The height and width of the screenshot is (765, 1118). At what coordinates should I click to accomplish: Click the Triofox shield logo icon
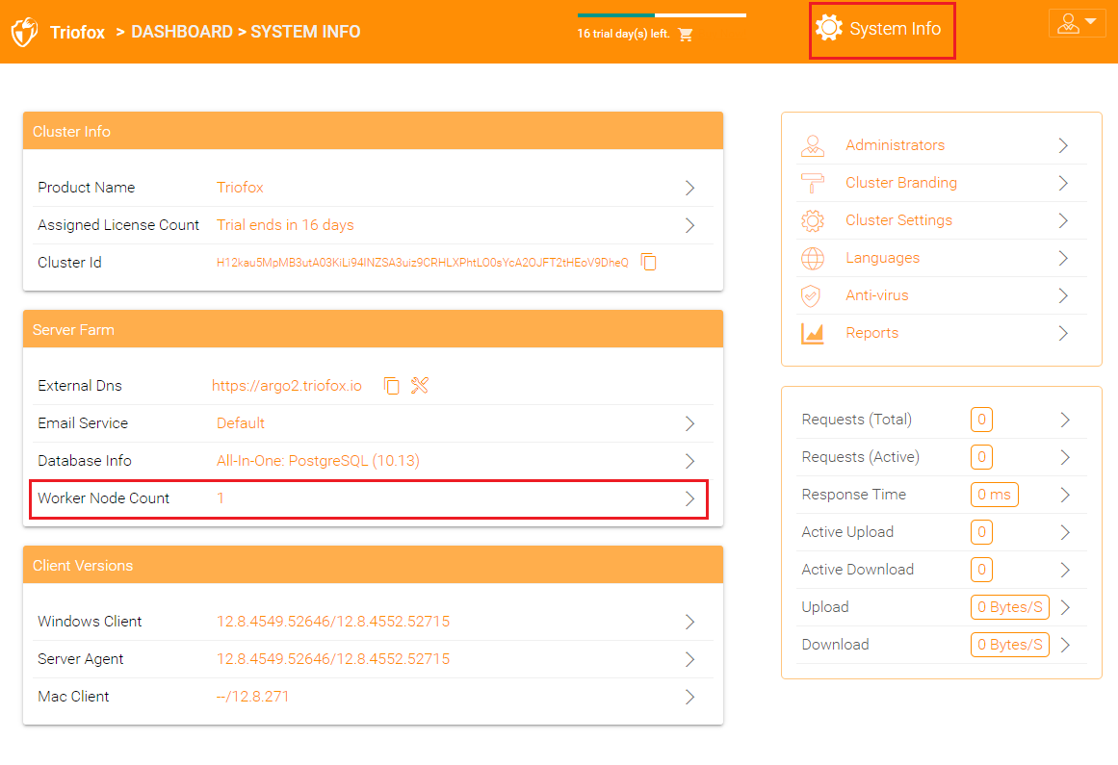(24, 32)
